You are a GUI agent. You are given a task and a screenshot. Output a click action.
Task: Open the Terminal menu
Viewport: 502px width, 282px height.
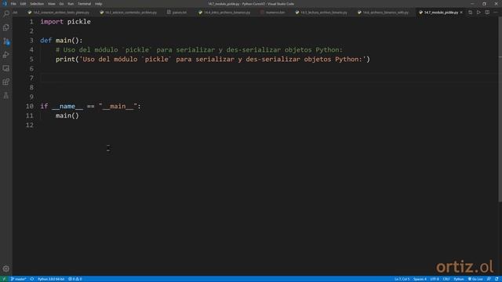[x=84, y=4]
